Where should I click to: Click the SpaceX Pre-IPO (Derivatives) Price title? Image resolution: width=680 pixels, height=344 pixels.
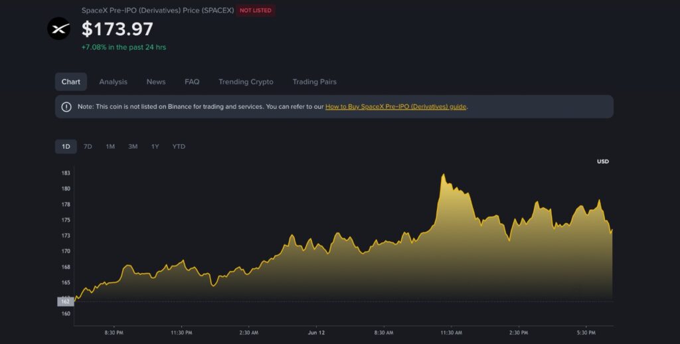pos(158,10)
